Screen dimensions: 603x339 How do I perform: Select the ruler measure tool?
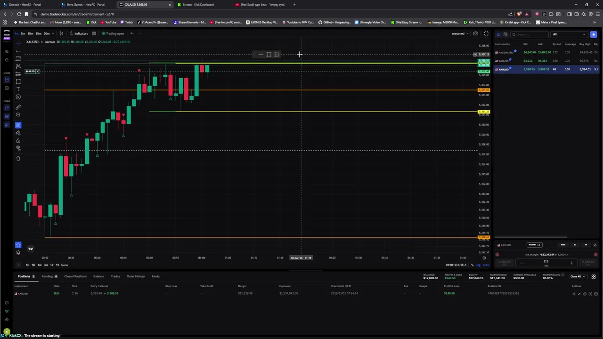[18, 107]
